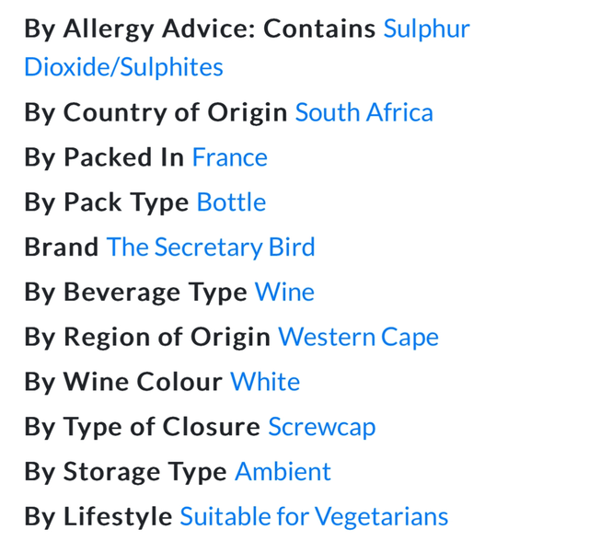Click the By Lifestyle label
This screenshot has height=541, width=589.
tap(98, 517)
